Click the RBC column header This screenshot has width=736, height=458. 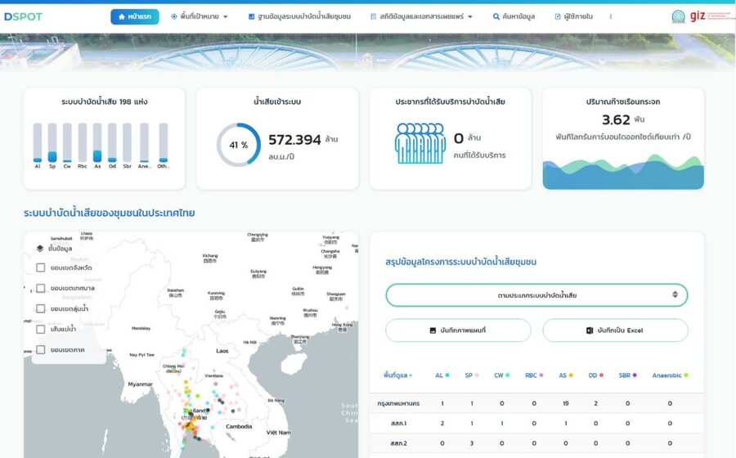(534, 375)
